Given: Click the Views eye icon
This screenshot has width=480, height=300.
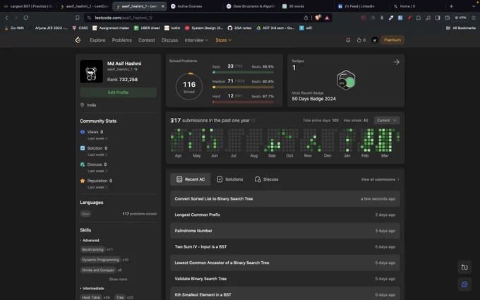Looking at the screenshot, I should point(83,132).
